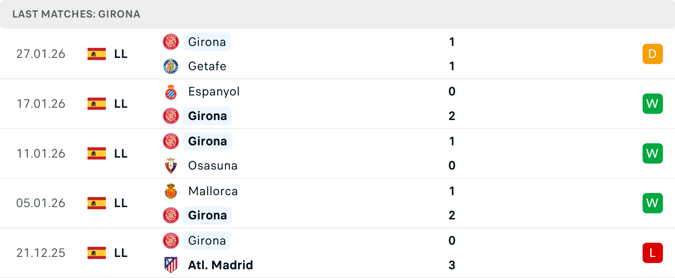Select the Mallorca team name
The height and width of the screenshot is (278, 675).
[213, 191]
